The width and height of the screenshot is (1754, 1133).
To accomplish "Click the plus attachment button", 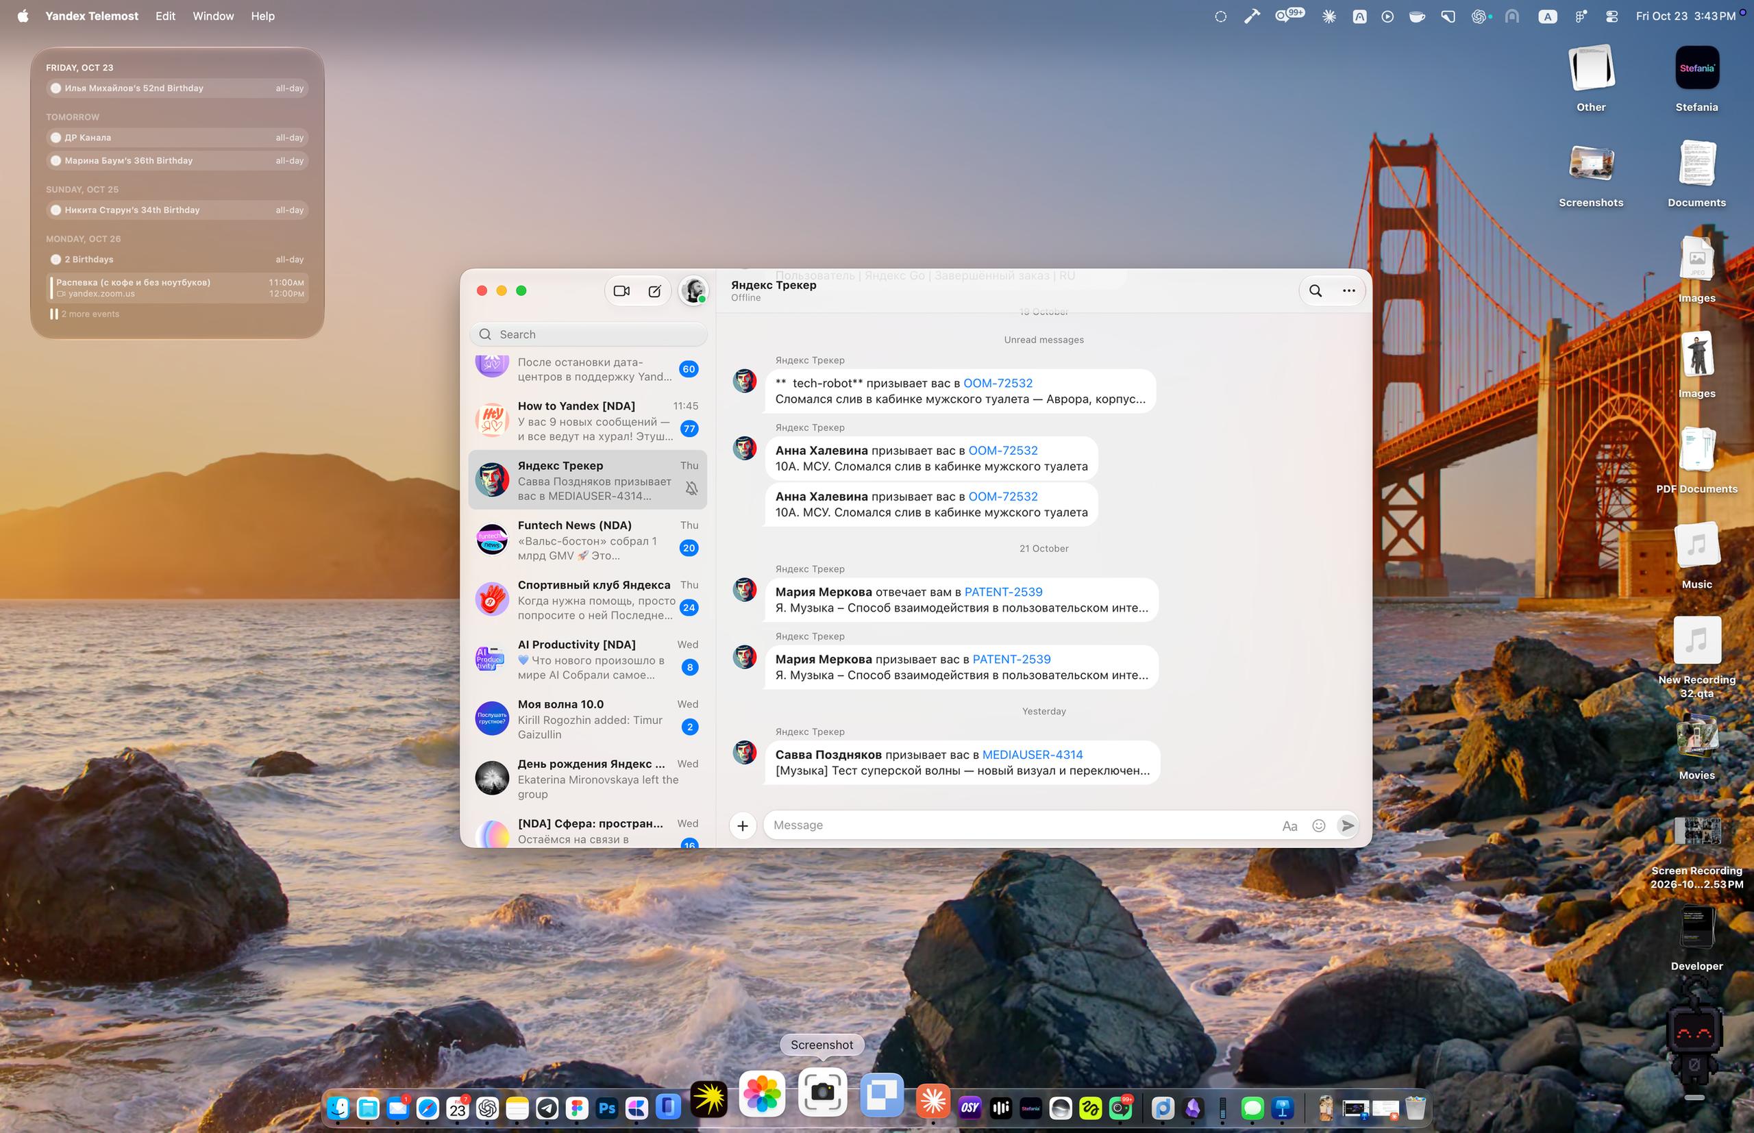I will coord(742,825).
